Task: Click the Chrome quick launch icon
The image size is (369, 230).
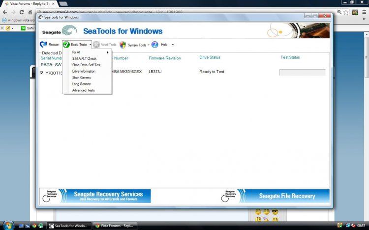Action: point(34,226)
